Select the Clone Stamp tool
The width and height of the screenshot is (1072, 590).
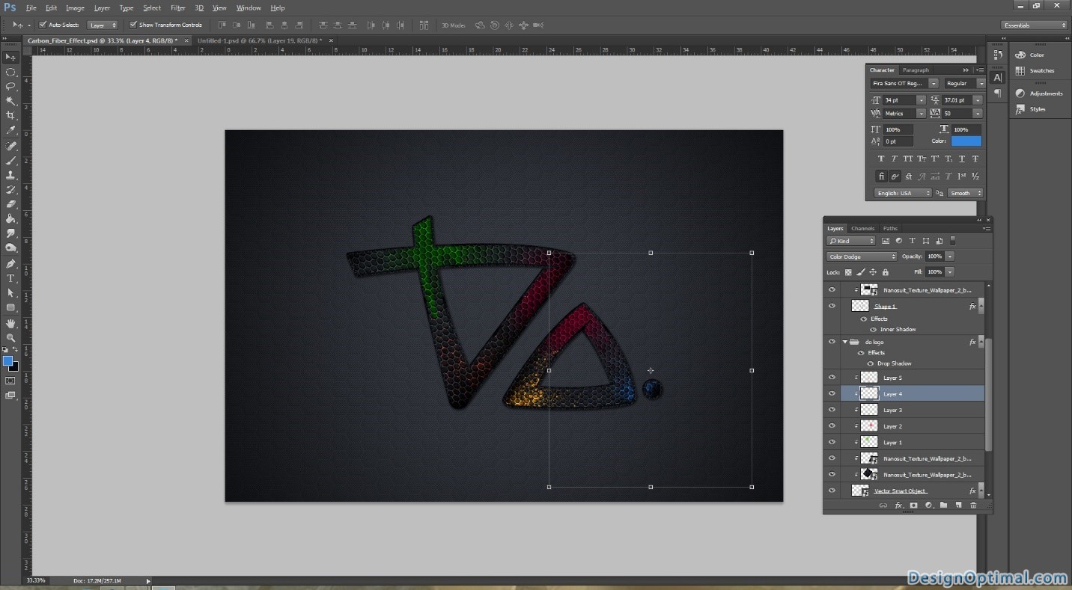(x=10, y=175)
